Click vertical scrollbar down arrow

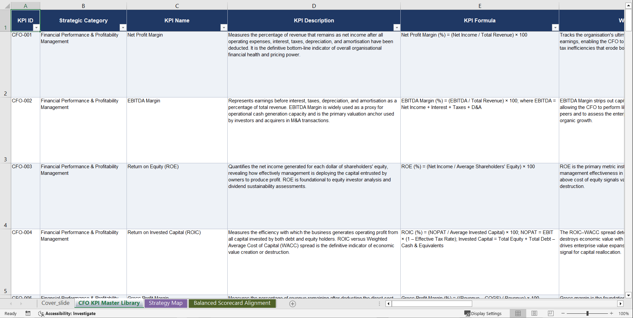pos(628,295)
